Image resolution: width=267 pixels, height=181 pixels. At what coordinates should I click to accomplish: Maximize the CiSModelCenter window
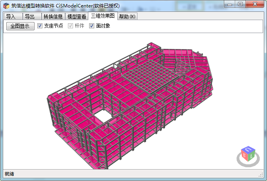point(240,4)
